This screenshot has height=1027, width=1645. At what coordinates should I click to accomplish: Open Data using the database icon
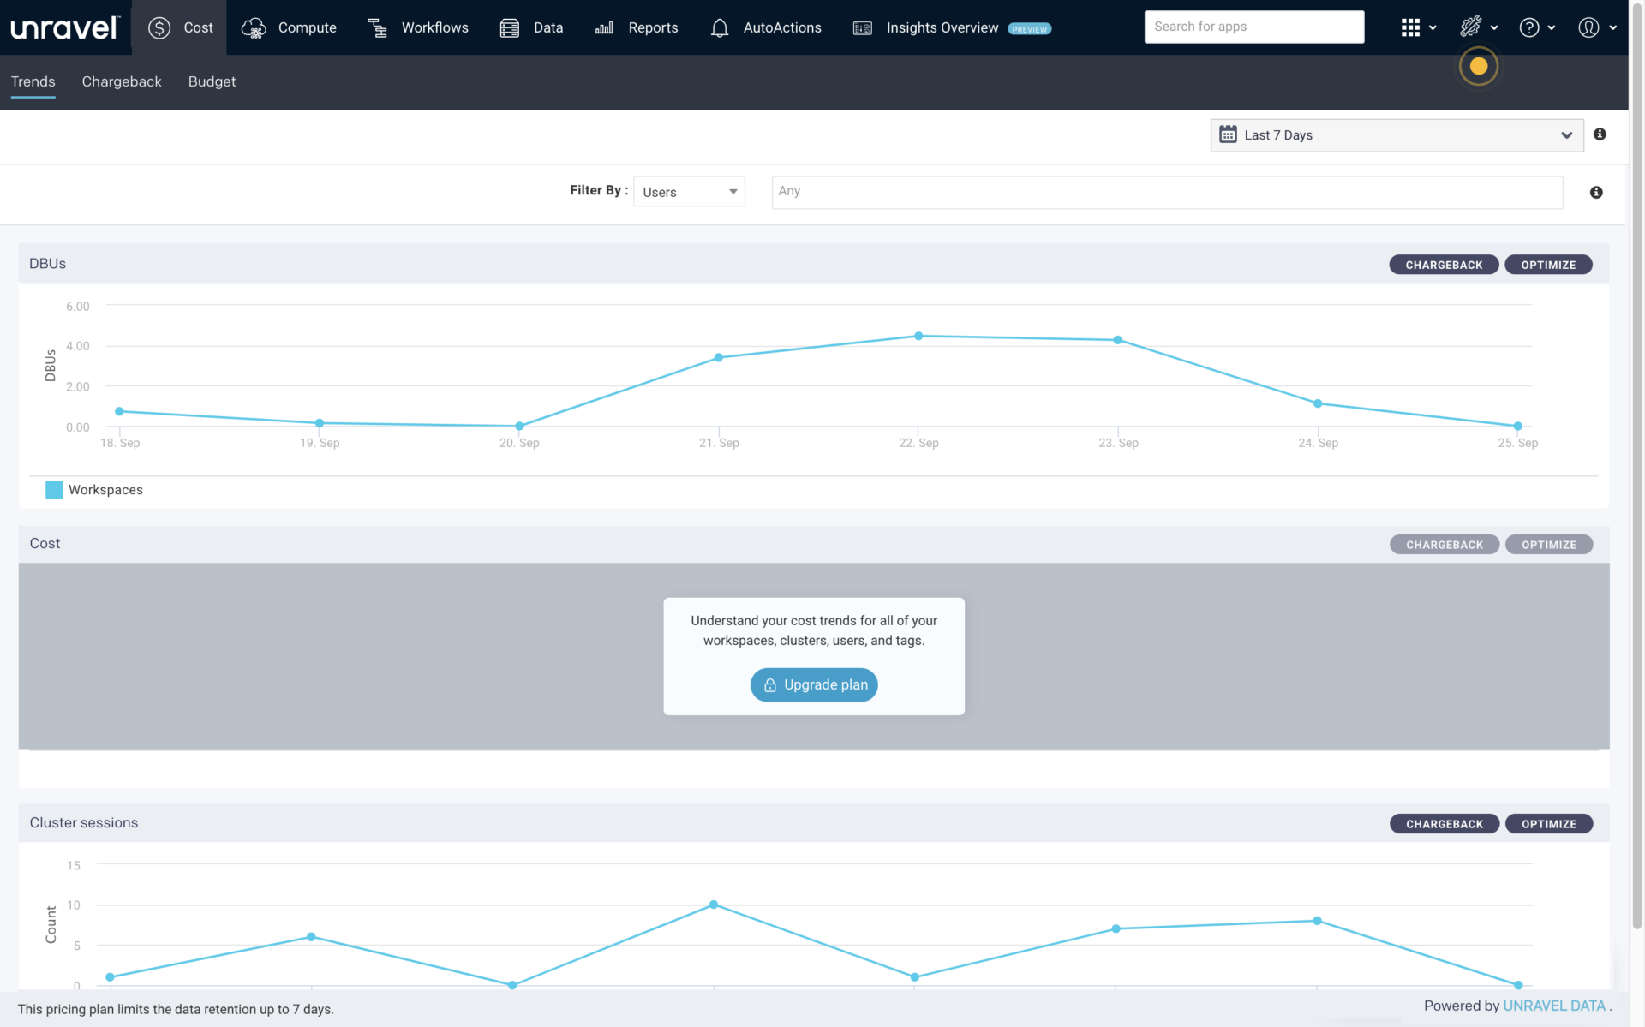click(509, 27)
